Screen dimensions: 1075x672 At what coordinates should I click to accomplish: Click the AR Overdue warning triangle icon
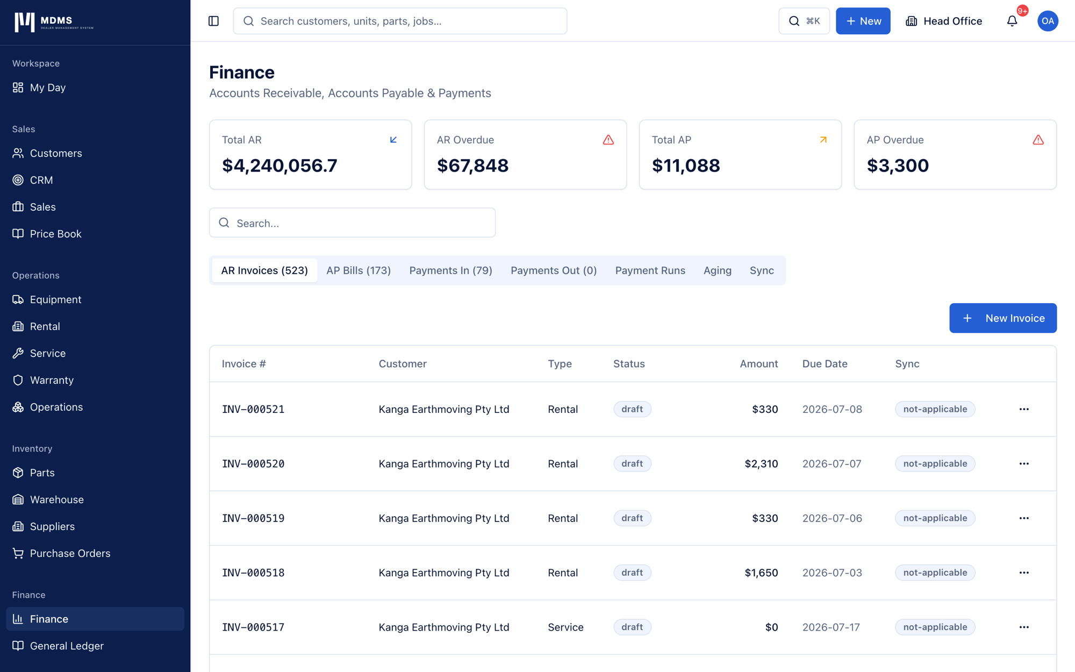pyautogui.click(x=608, y=140)
